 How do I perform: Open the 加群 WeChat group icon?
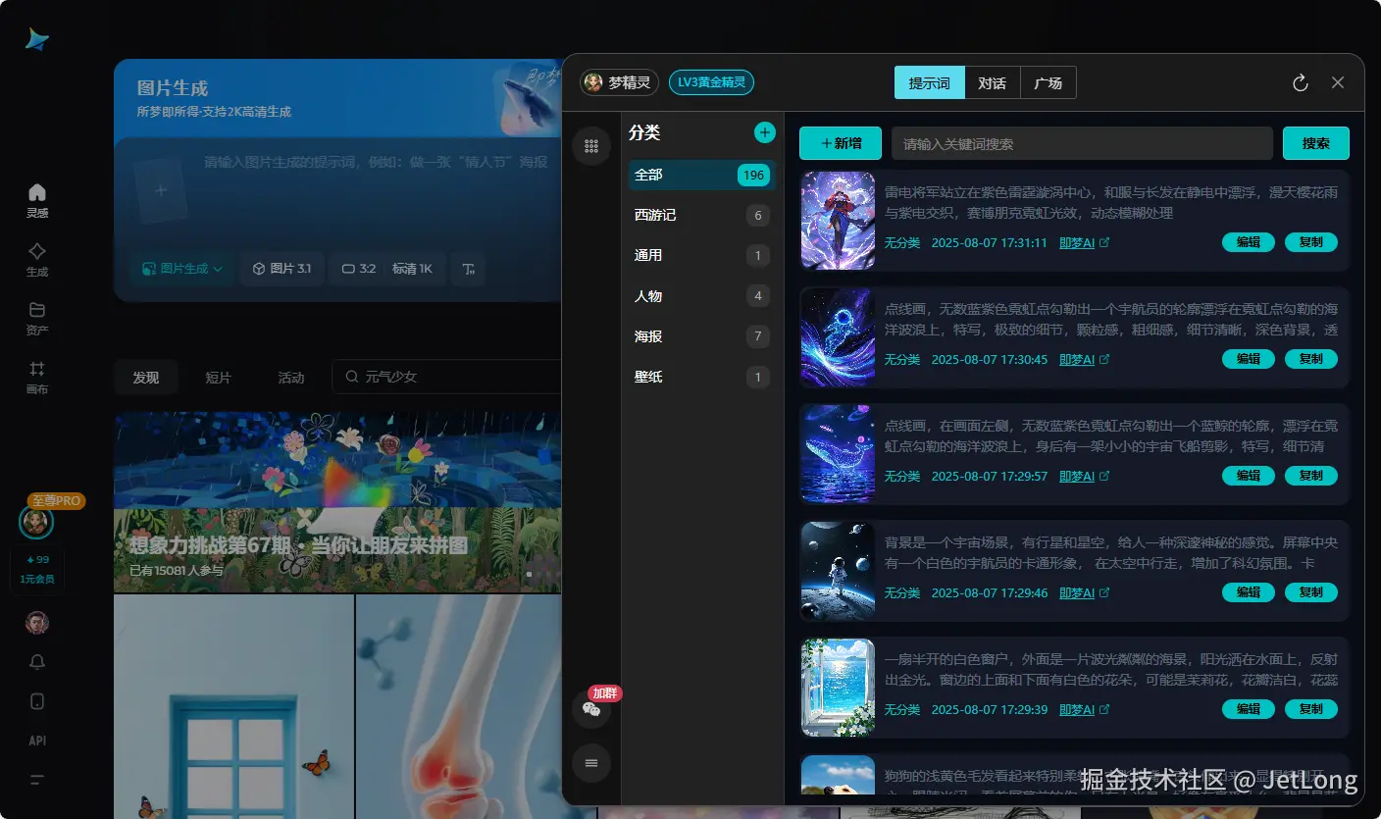pos(590,708)
